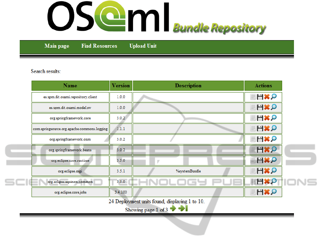Save the es.upm.dit.osami.repository.client bundle
Screen dimensions: 323x248
coord(260,97)
